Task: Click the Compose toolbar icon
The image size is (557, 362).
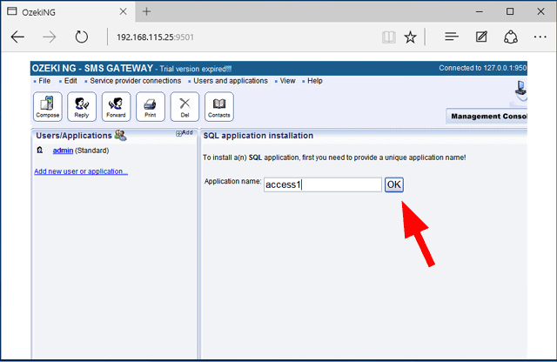Action: (x=47, y=106)
